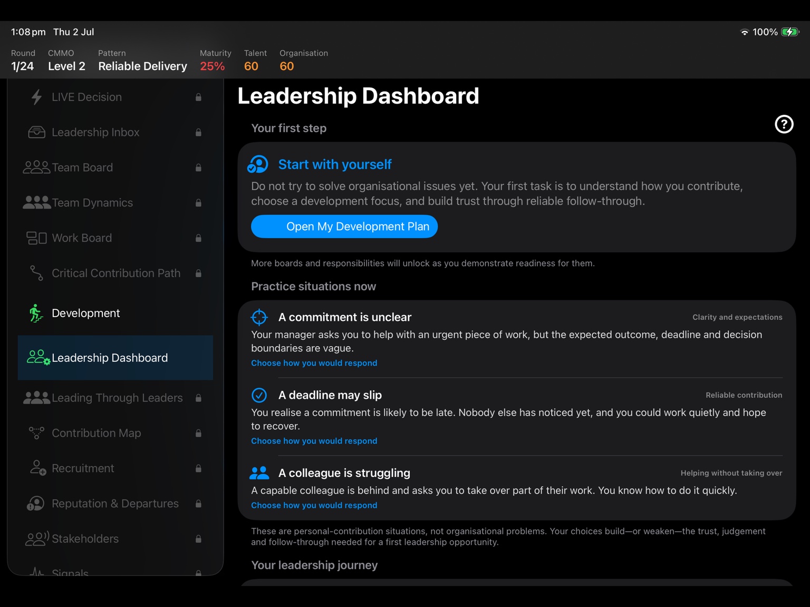810x607 pixels.
Task: Click the lock icon beside LIVE Decision
Action: [x=198, y=97]
